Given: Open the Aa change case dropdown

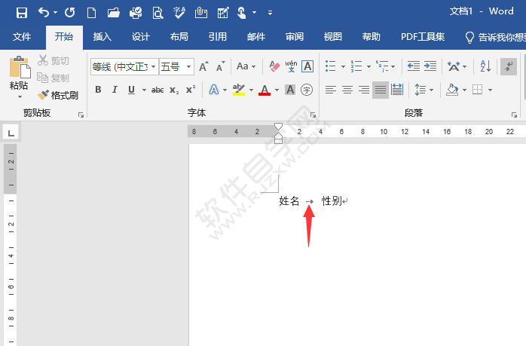Looking at the screenshot, I should click(246, 66).
